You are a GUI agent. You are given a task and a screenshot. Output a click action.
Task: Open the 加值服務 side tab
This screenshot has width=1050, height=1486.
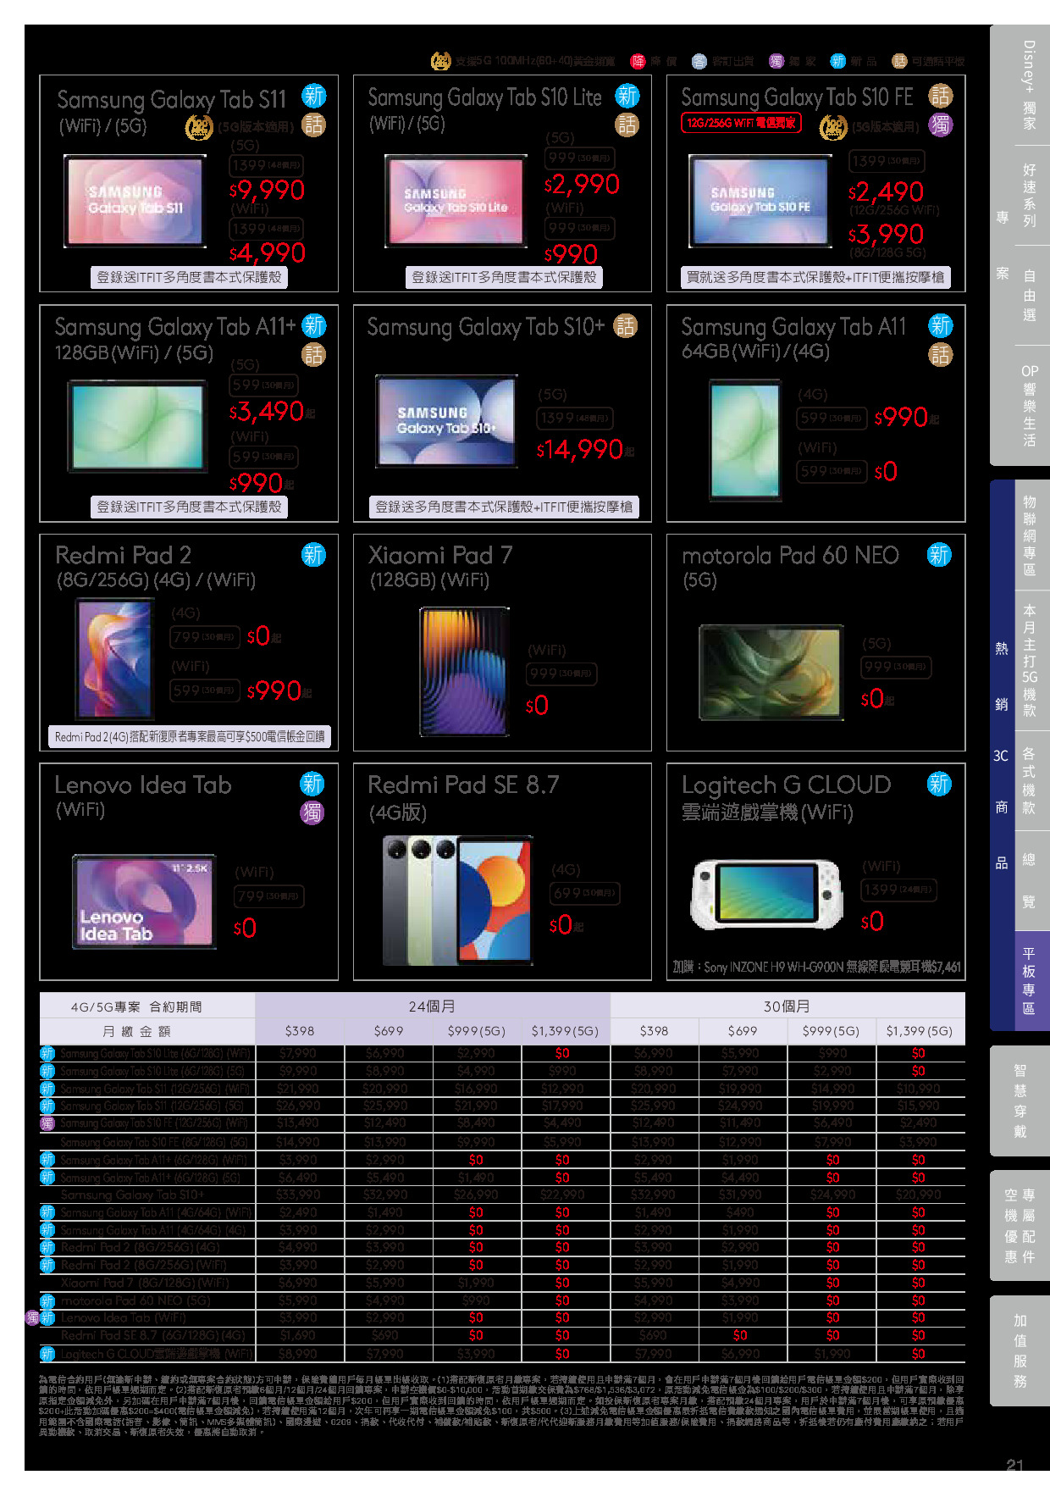(x=1020, y=1350)
